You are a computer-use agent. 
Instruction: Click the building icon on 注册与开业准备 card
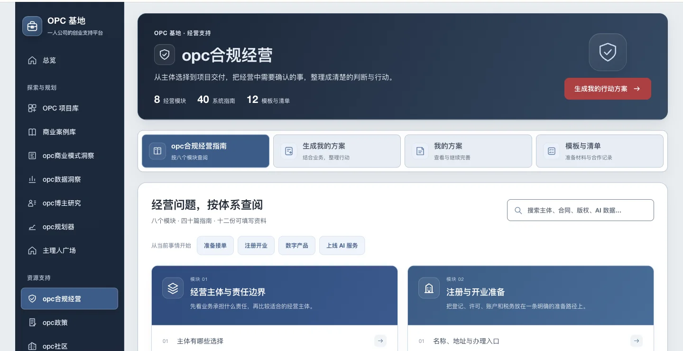[x=429, y=288]
